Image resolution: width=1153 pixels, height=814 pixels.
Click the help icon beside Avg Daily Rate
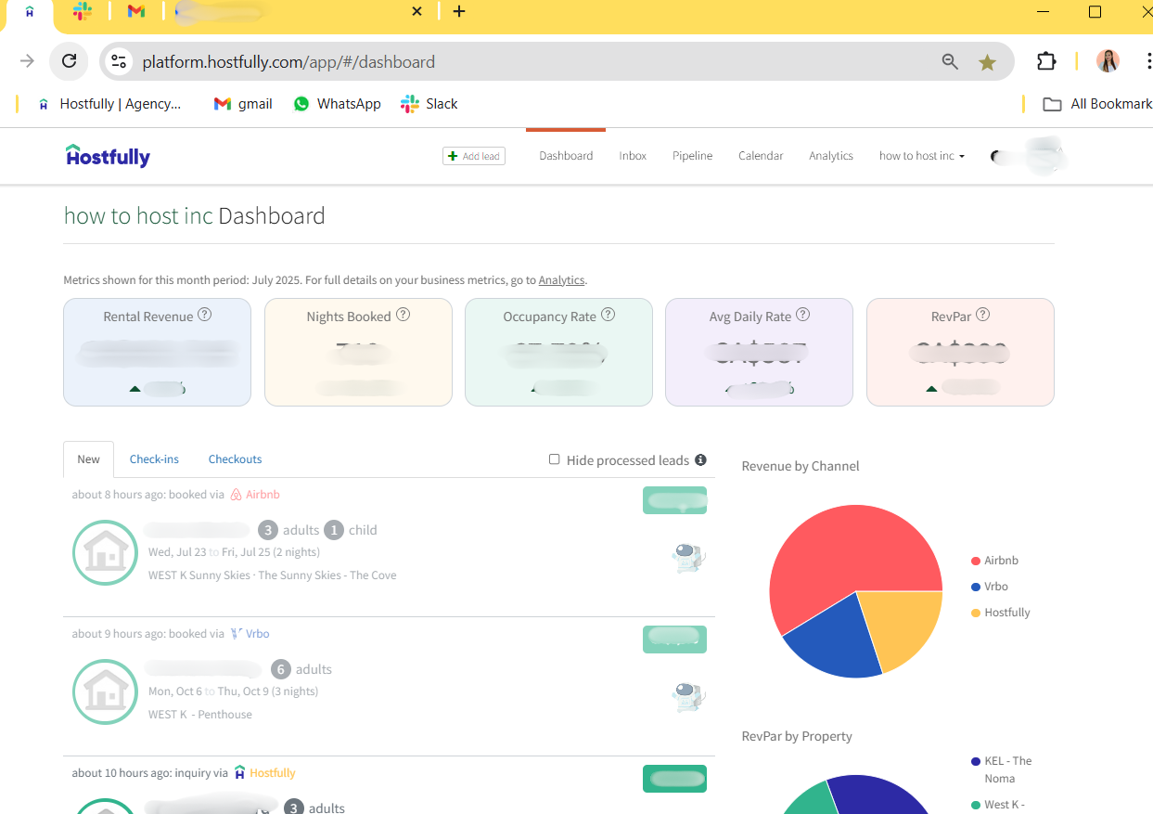[x=802, y=315]
